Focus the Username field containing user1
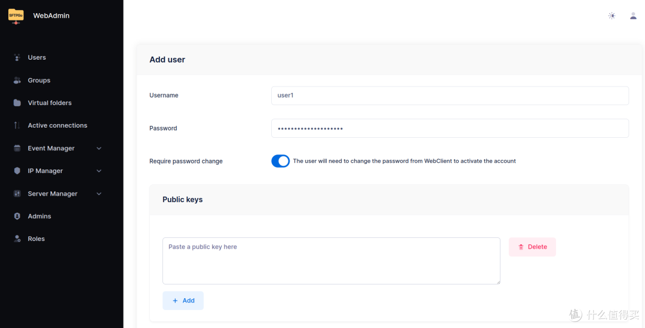The width and height of the screenshot is (645, 328). (450, 95)
